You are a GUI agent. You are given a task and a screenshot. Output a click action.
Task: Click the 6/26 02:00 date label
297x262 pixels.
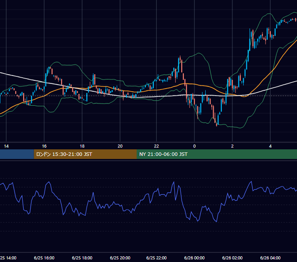point(232,258)
